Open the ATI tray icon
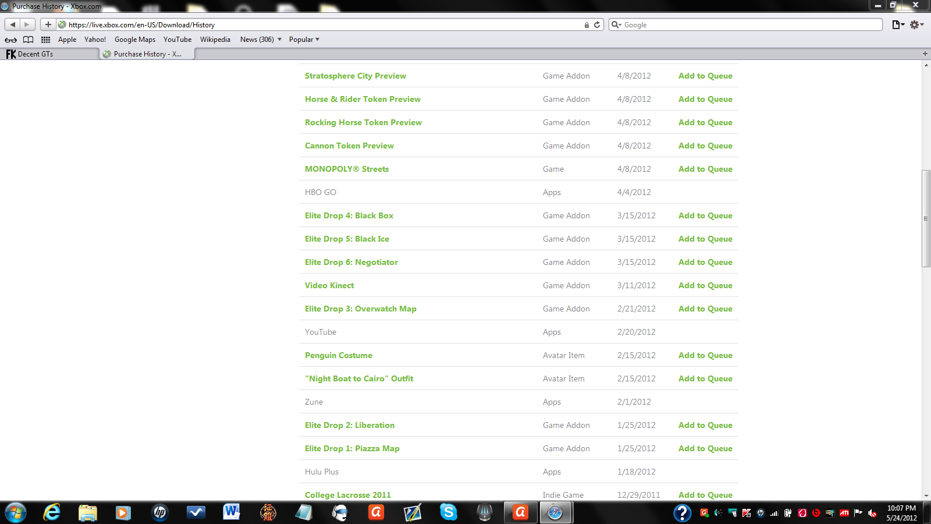This screenshot has height=524, width=931. point(844,513)
